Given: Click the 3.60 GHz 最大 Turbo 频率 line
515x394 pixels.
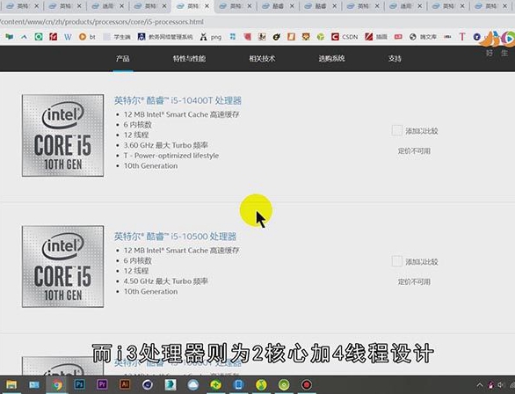Looking at the screenshot, I should click(x=165, y=145).
